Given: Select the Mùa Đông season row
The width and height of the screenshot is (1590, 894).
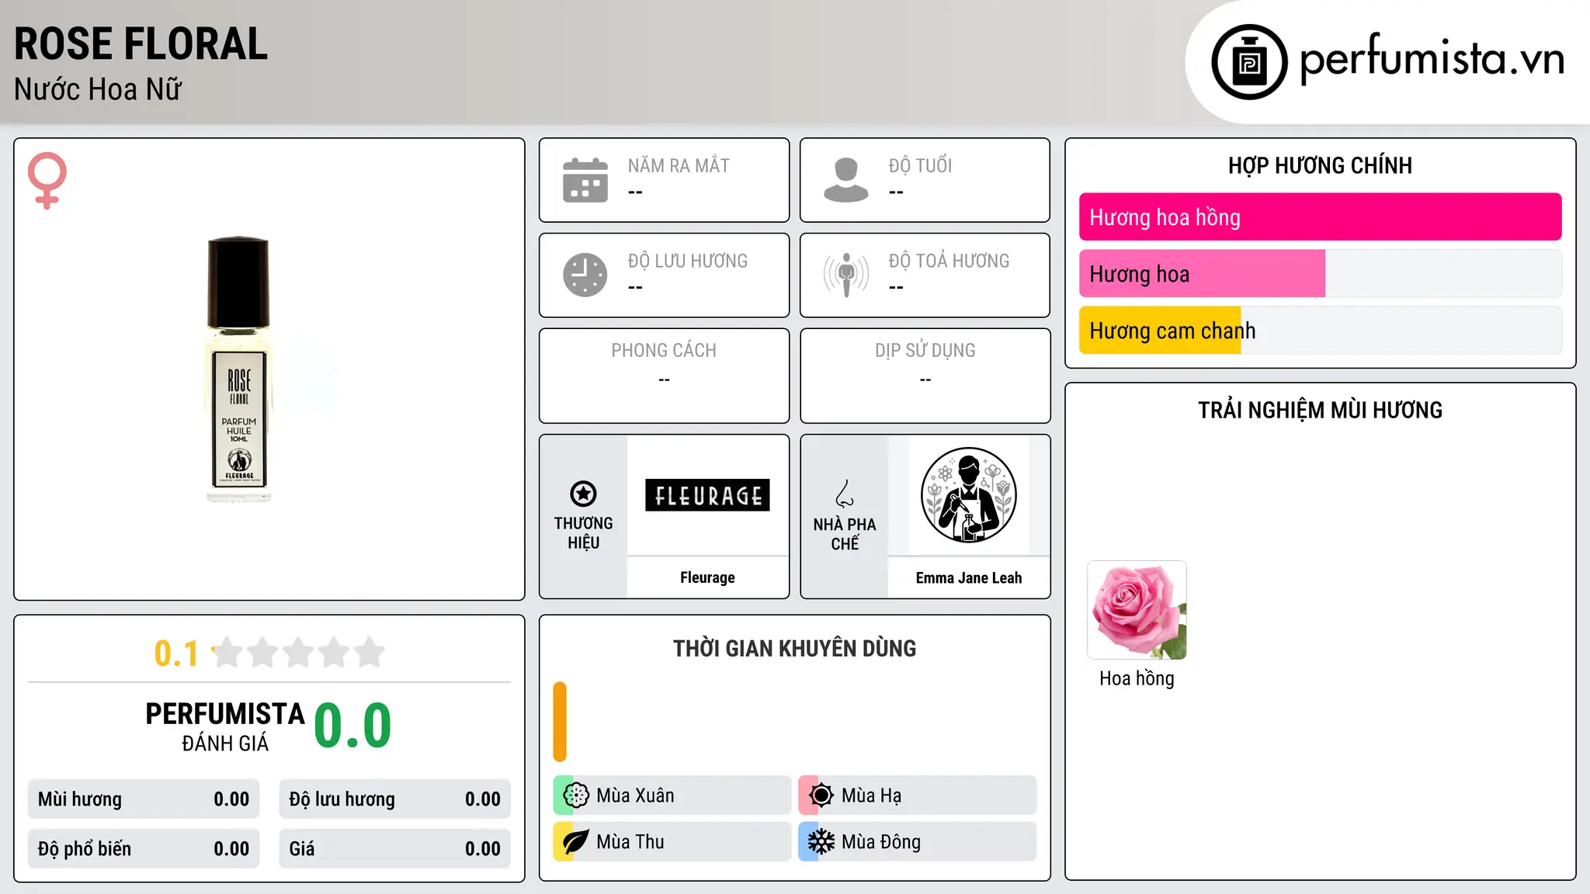Looking at the screenshot, I should [x=917, y=842].
